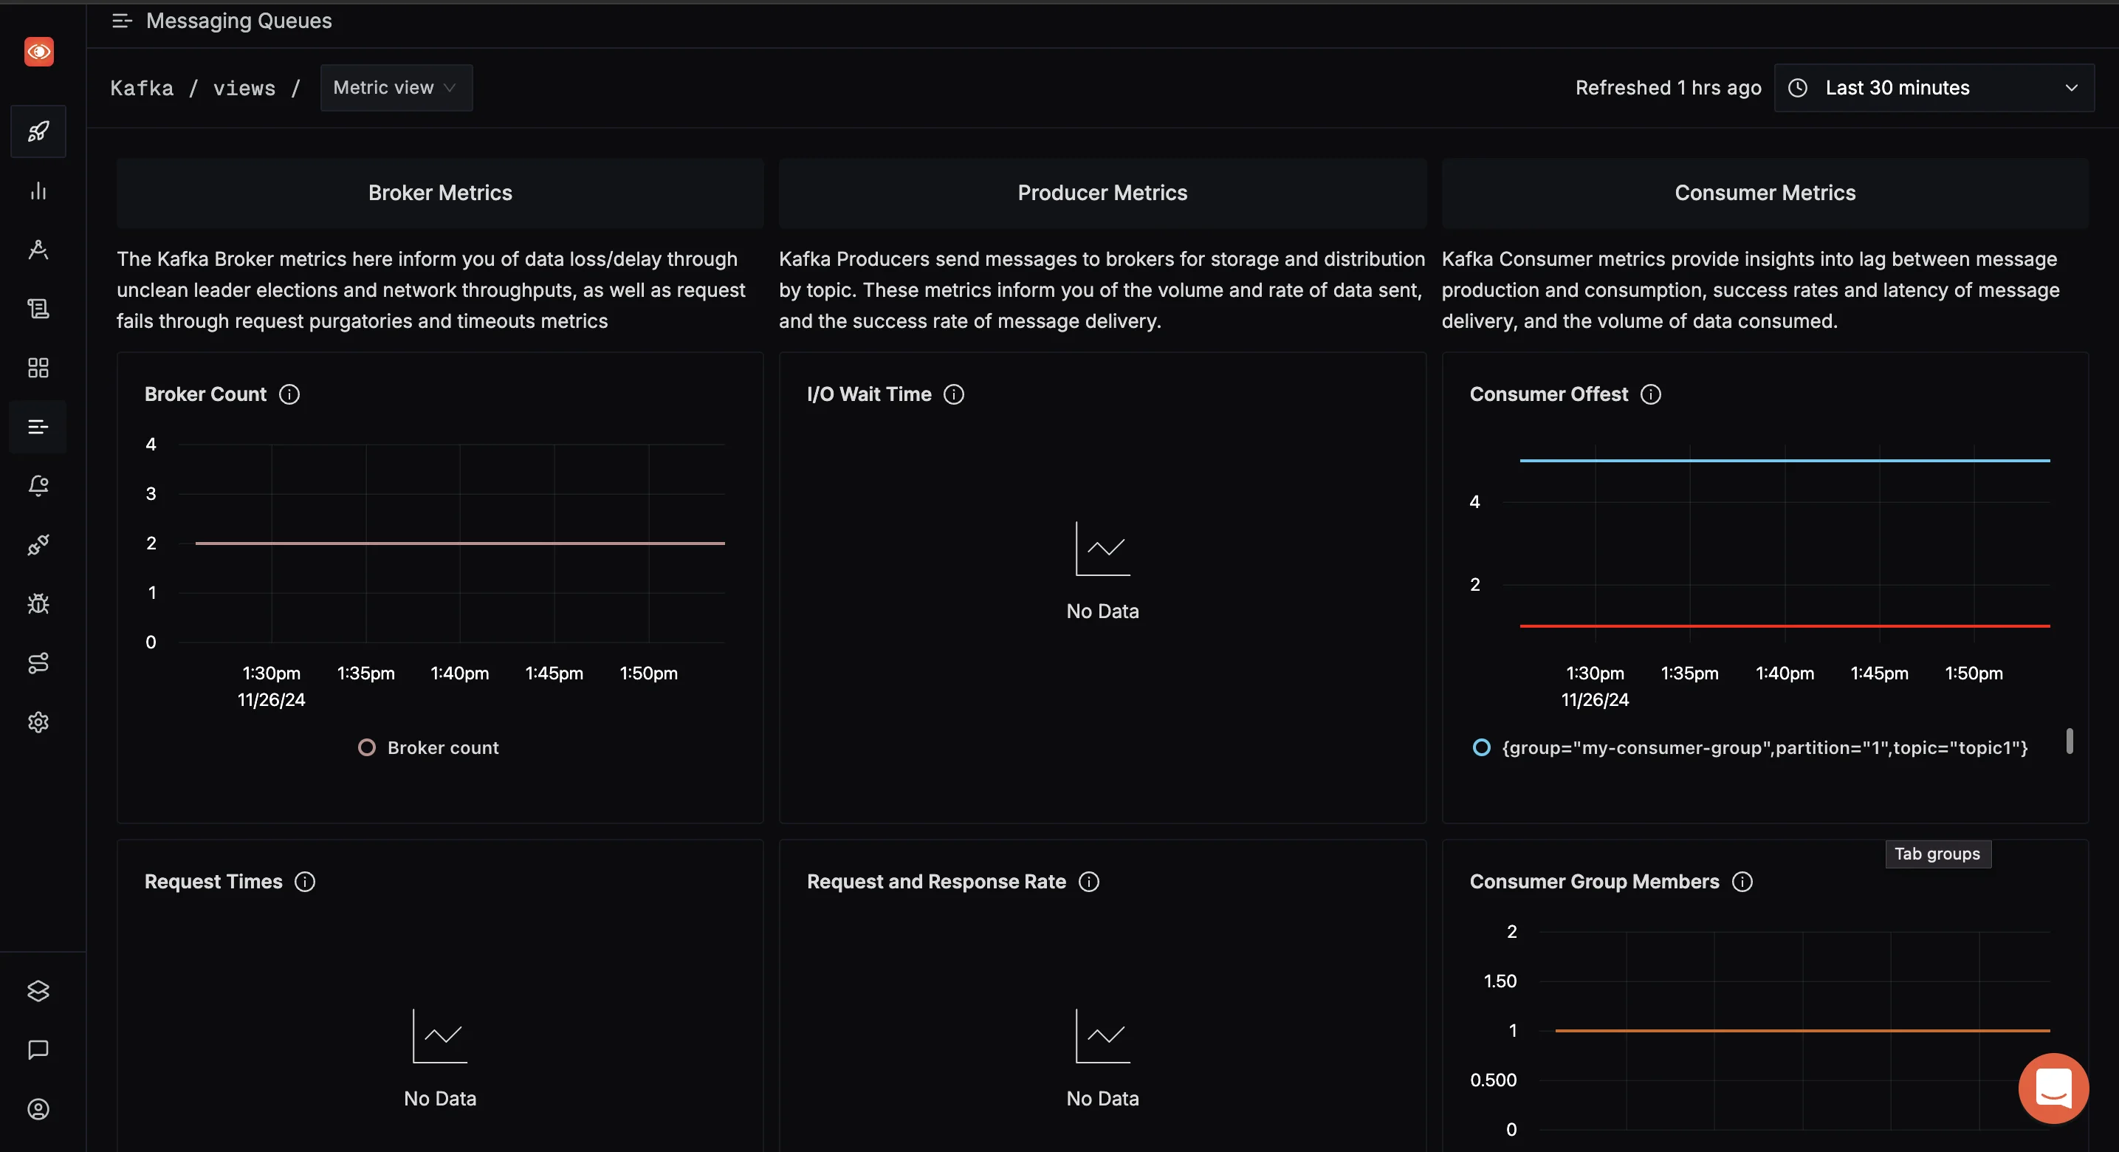This screenshot has width=2119, height=1152.
Task: Open Get Started rocket icon in sidebar
Action: (38, 131)
